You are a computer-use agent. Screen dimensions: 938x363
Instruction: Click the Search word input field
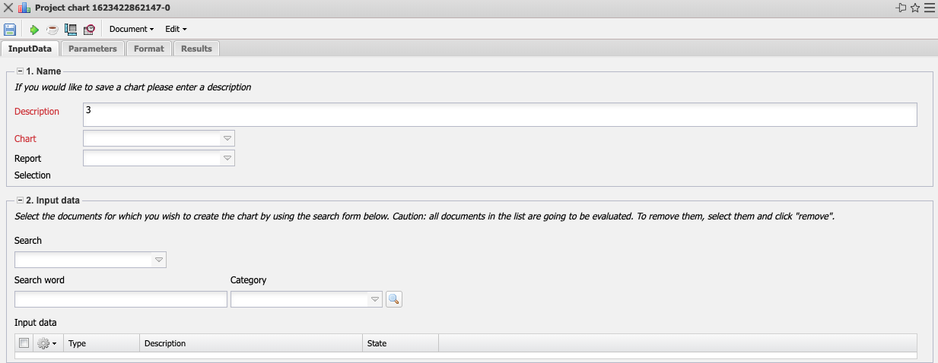[x=121, y=299]
